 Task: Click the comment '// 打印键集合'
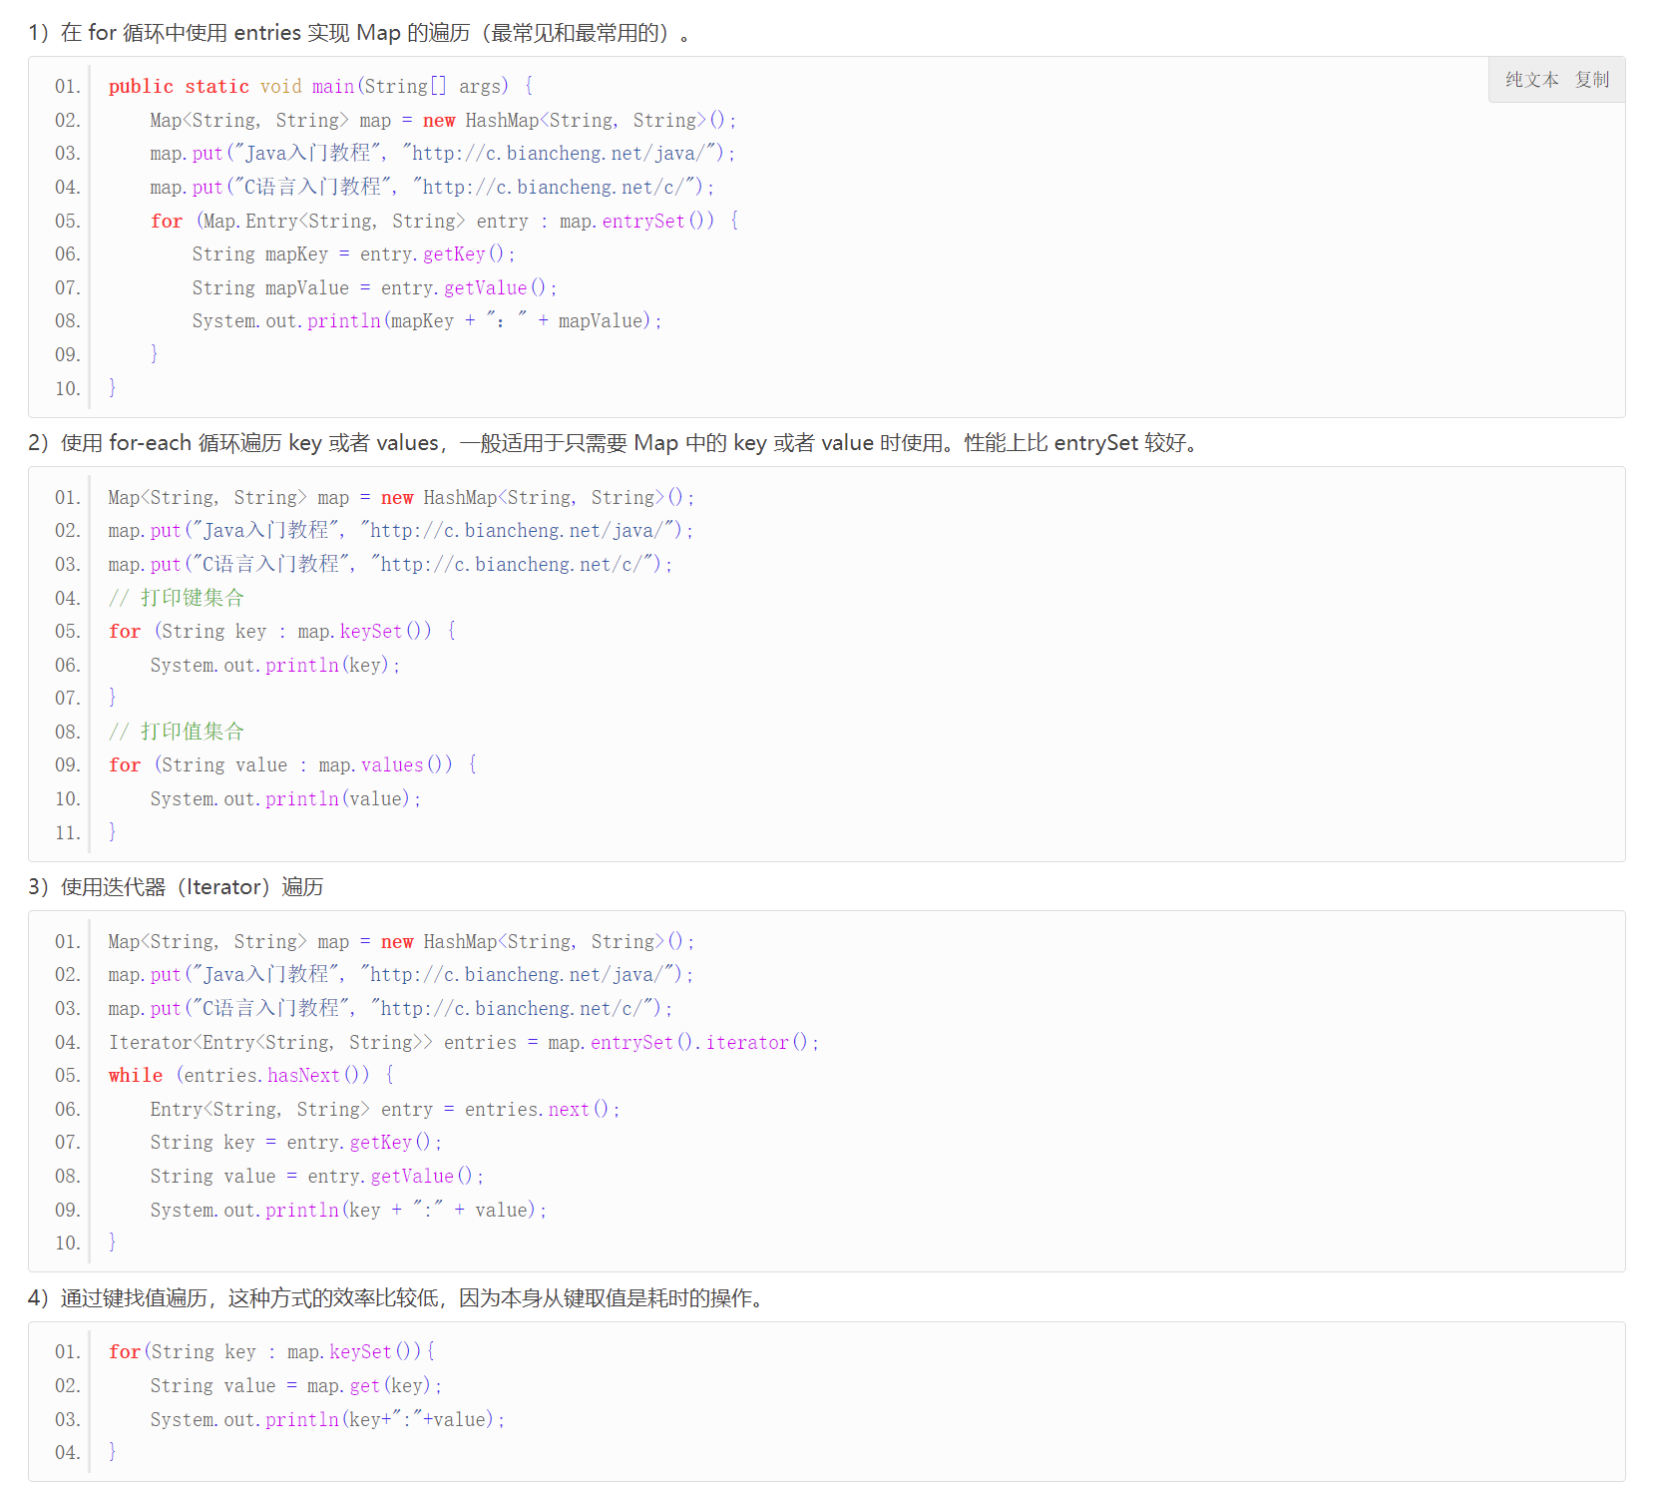pyautogui.click(x=177, y=598)
